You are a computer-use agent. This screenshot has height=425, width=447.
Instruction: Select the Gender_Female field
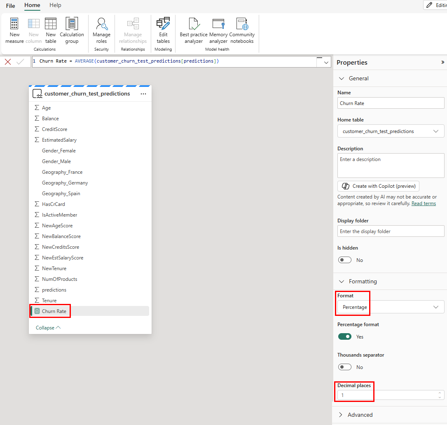[x=59, y=150]
